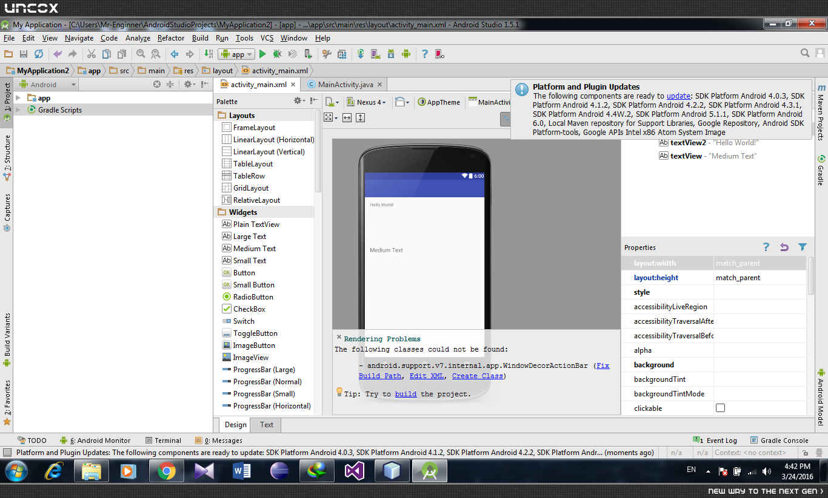Click the Paste toolbar icon
The width and height of the screenshot is (828, 498).
pos(122,54)
